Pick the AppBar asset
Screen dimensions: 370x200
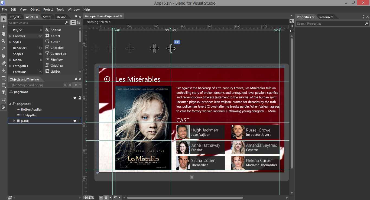click(x=53, y=30)
